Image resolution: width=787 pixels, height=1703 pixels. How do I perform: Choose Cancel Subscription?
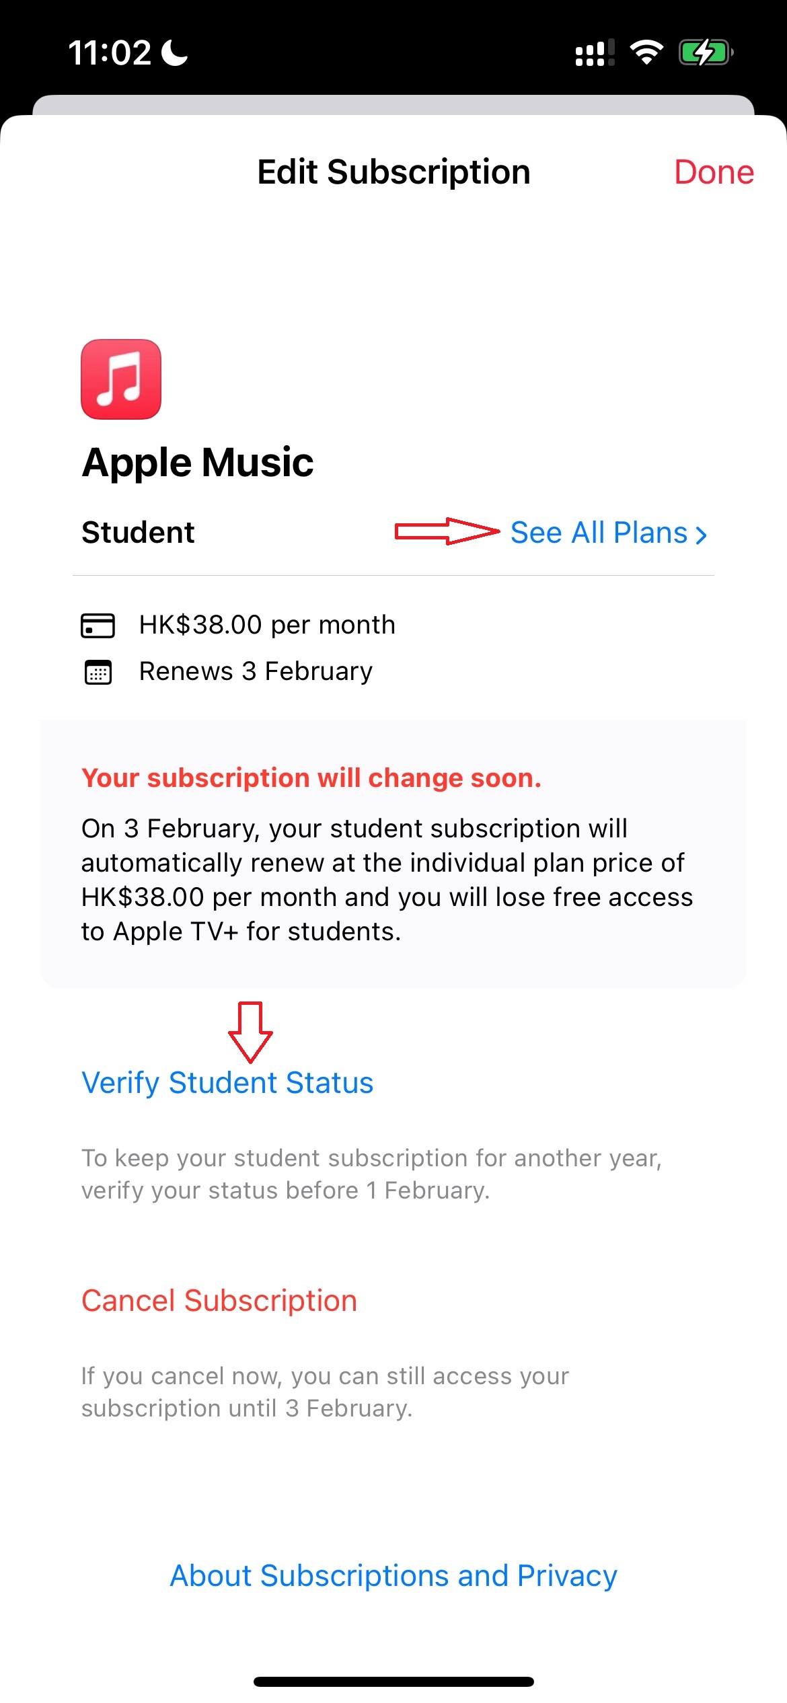(219, 1301)
